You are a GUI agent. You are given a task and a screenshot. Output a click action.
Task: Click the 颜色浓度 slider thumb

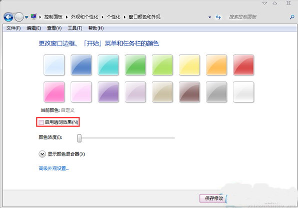coord(79,138)
